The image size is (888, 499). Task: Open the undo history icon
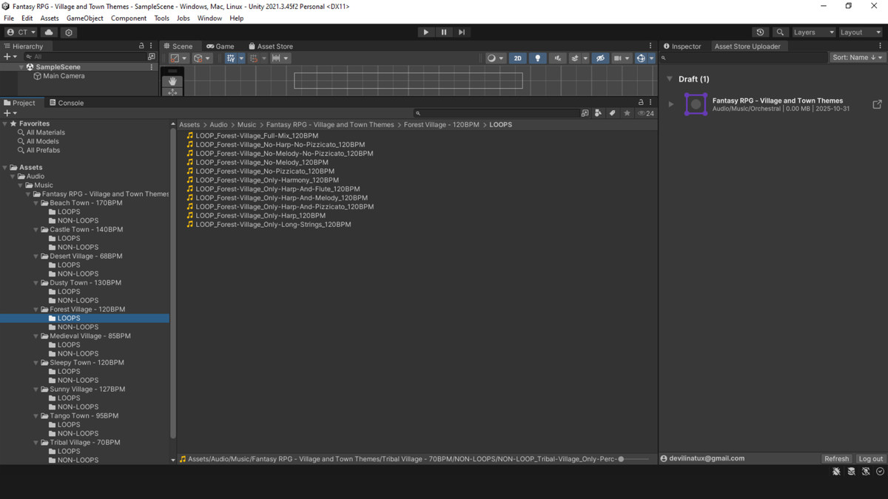[760, 32]
